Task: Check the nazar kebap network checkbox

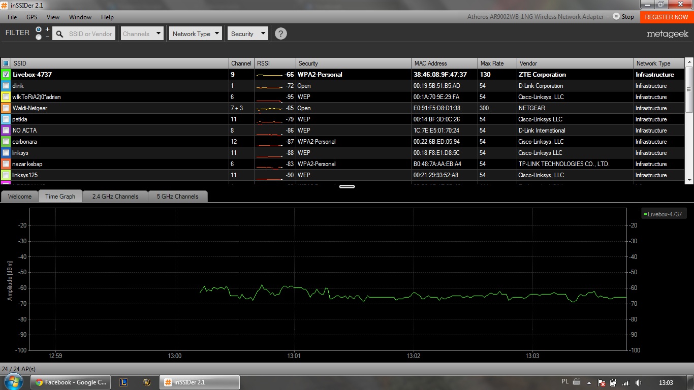Action: [x=6, y=164]
